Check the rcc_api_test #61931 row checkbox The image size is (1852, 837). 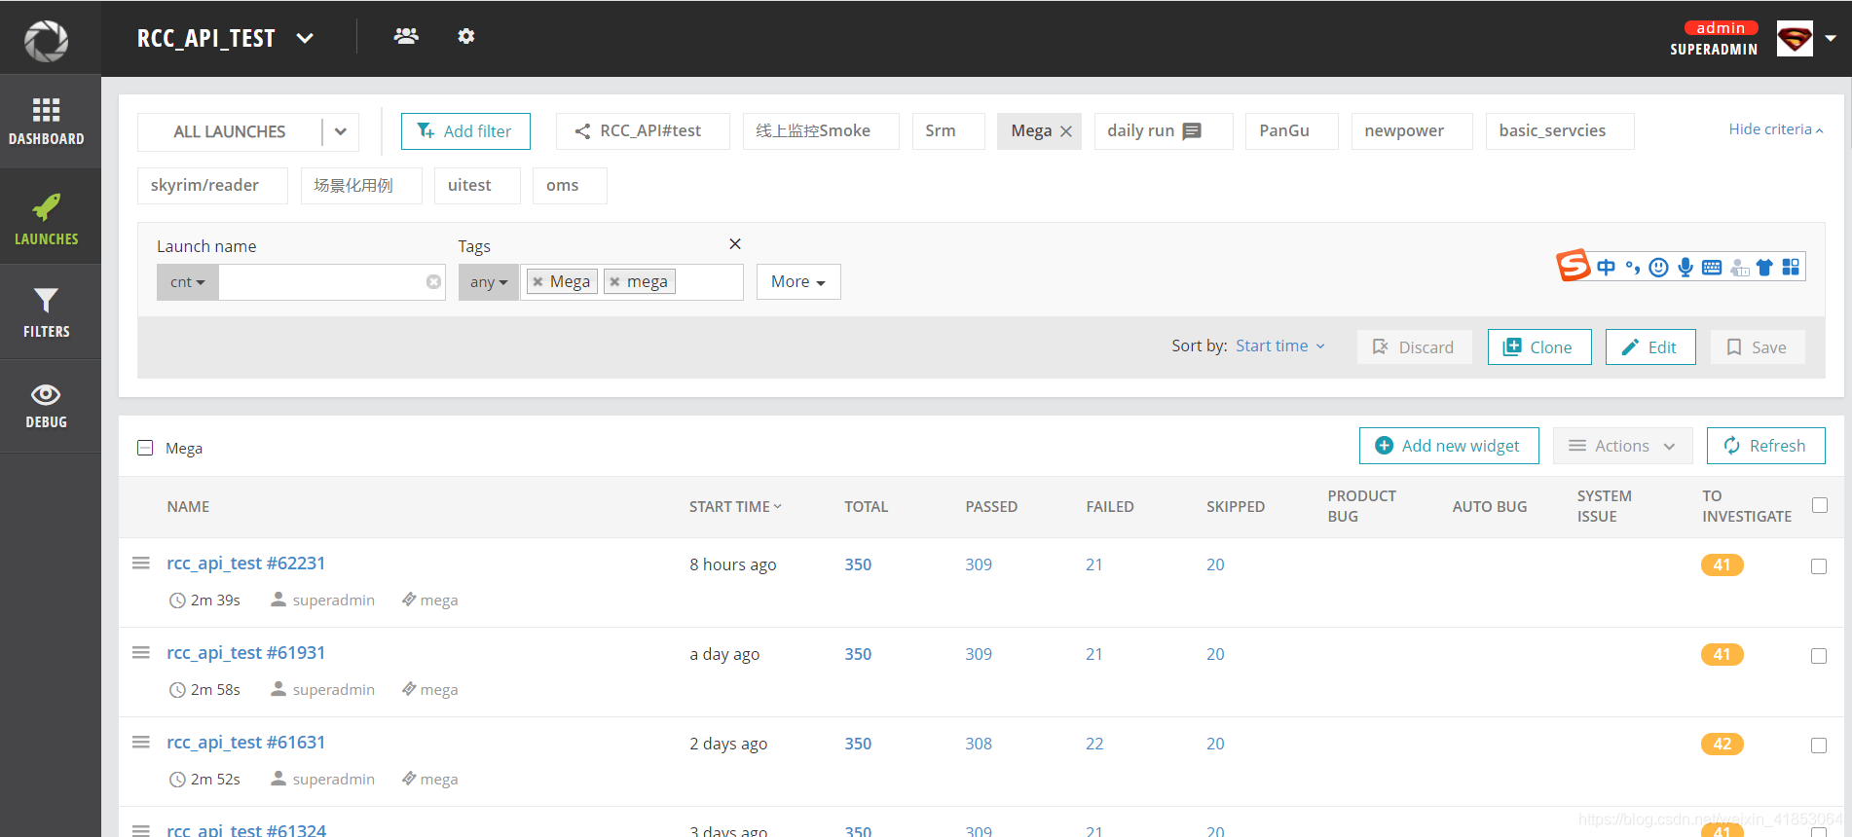pyautogui.click(x=1819, y=656)
